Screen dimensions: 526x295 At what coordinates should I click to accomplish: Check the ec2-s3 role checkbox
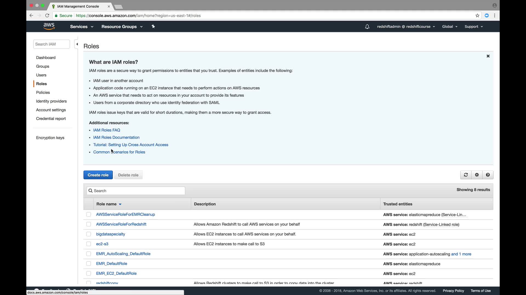(88, 244)
